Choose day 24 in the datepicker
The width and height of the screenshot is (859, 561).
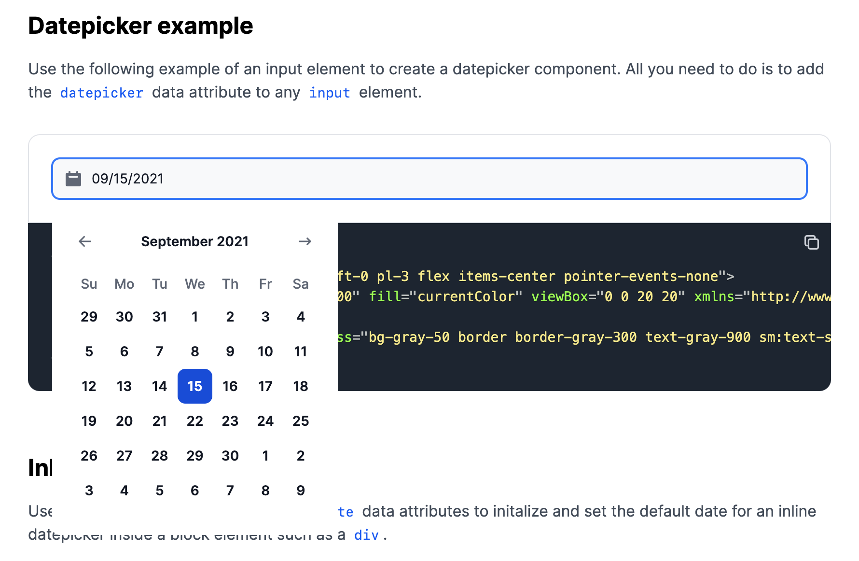point(265,421)
